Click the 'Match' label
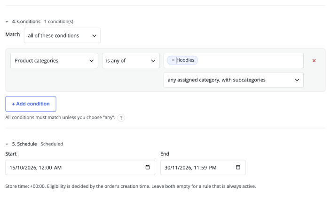The width and height of the screenshot is (331, 201). click(13, 34)
